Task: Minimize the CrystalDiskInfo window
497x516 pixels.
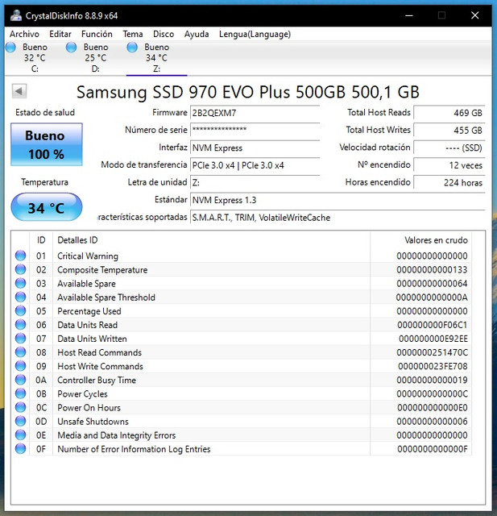Action: click(x=409, y=15)
